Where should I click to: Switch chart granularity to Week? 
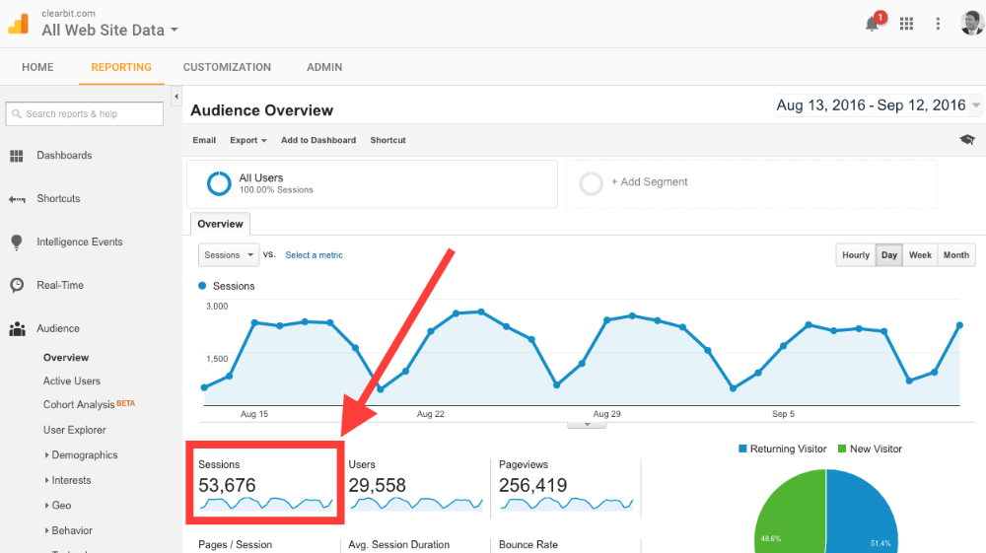coord(920,255)
